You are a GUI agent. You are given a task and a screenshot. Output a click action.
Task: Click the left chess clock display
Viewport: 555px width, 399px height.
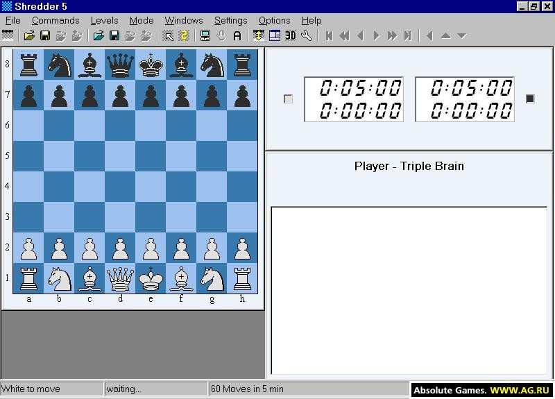click(354, 99)
